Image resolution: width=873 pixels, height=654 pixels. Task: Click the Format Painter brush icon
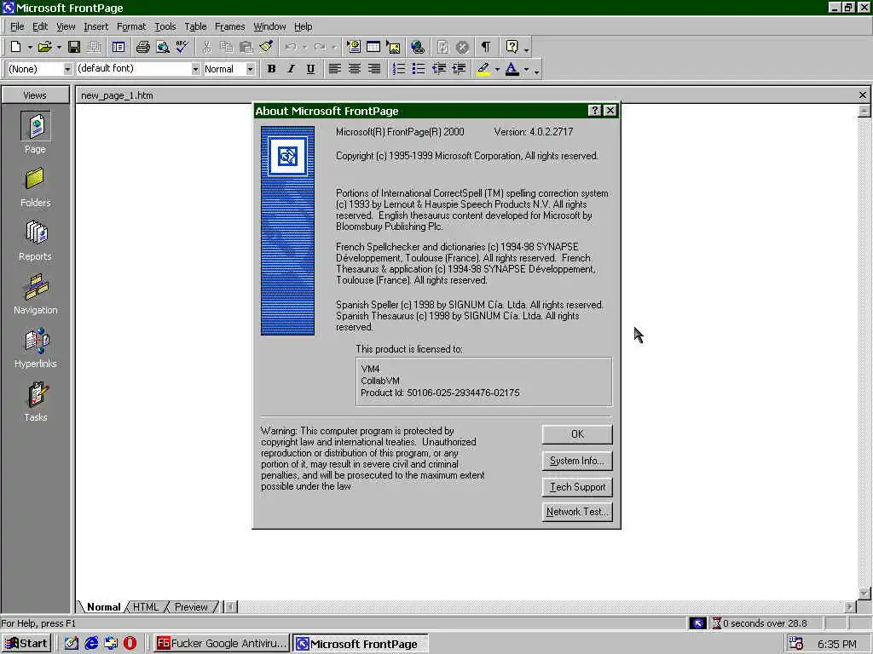tap(266, 48)
